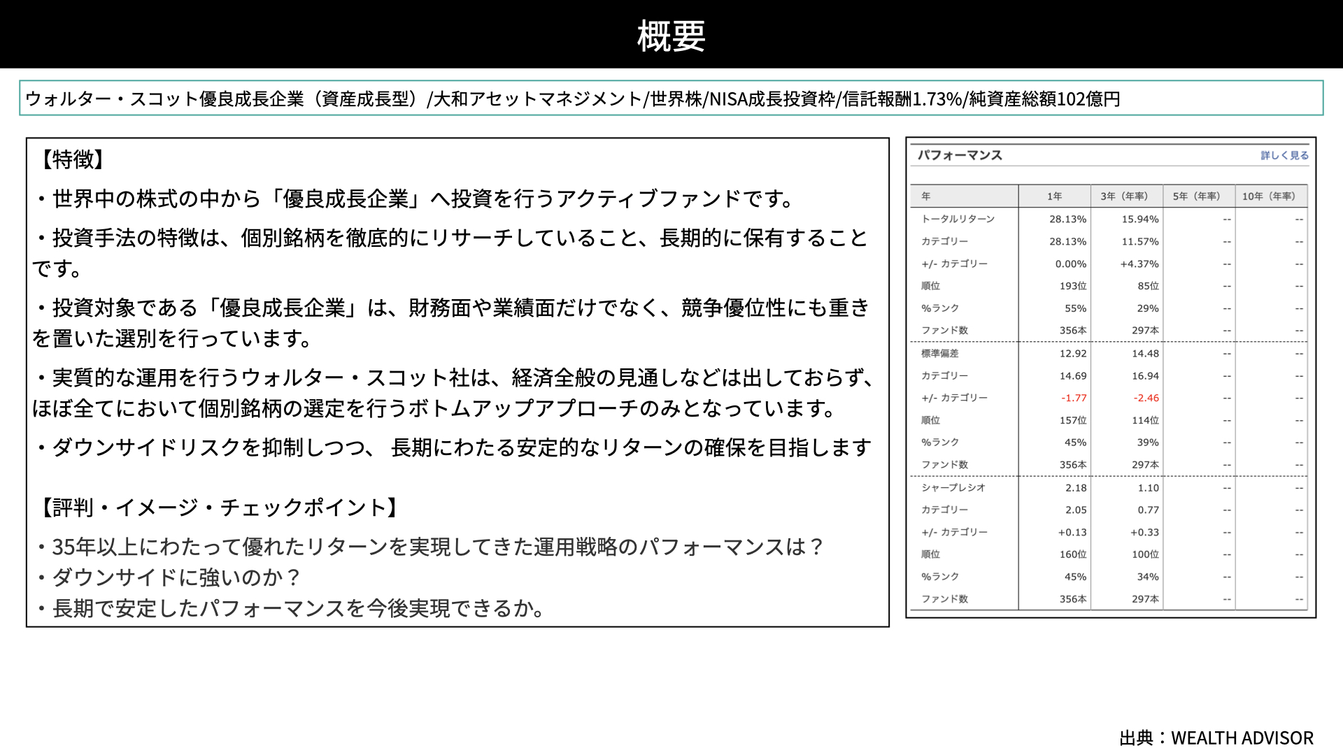Click the 16.94 category deviation value
The height and width of the screenshot is (755, 1343).
(1145, 376)
